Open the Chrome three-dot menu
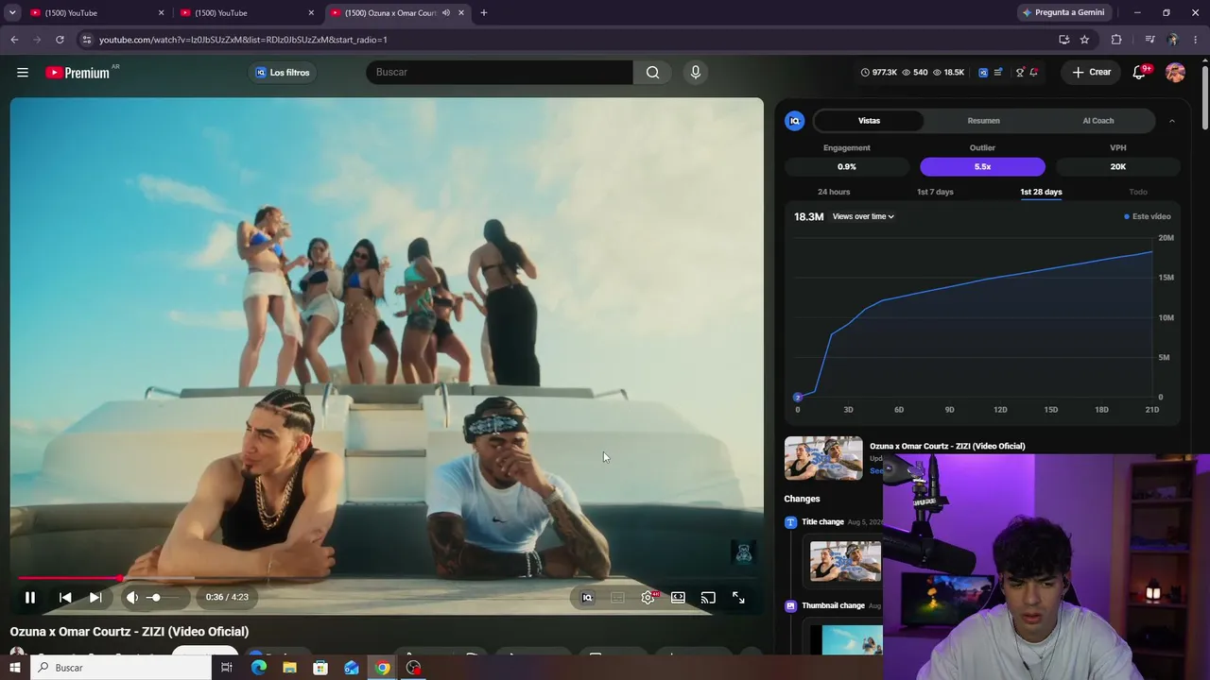The width and height of the screenshot is (1210, 680). coord(1194,40)
